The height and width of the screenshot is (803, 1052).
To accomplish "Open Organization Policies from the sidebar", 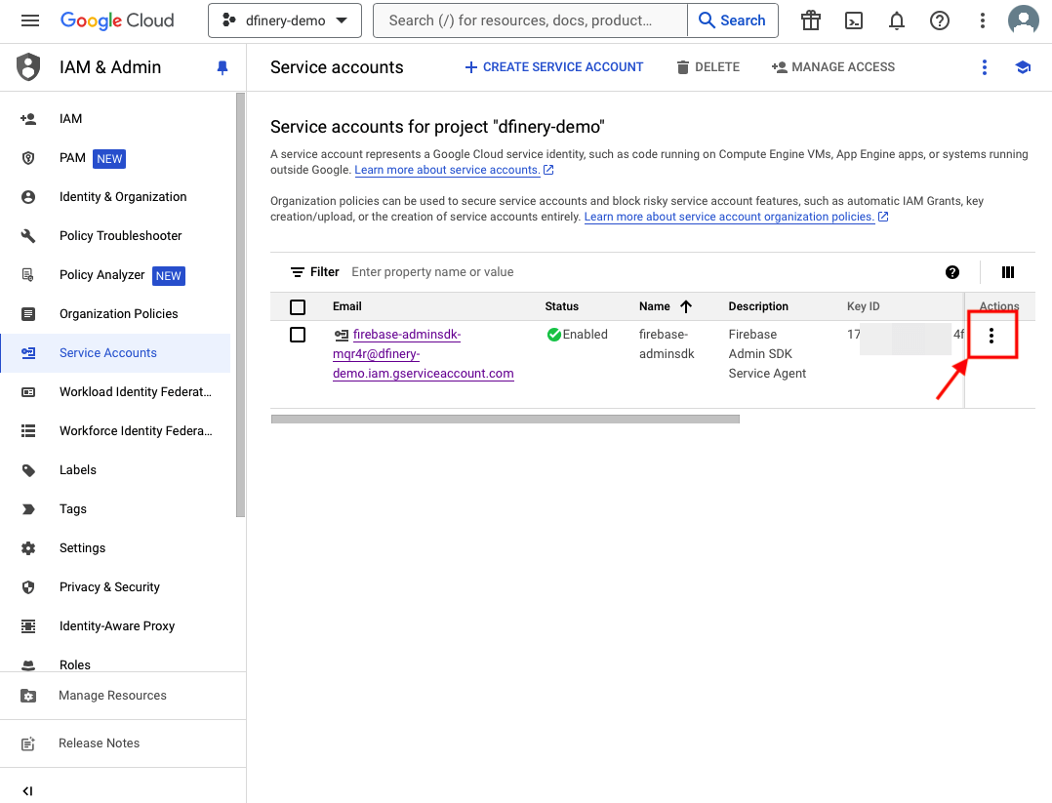I will 118,314.
